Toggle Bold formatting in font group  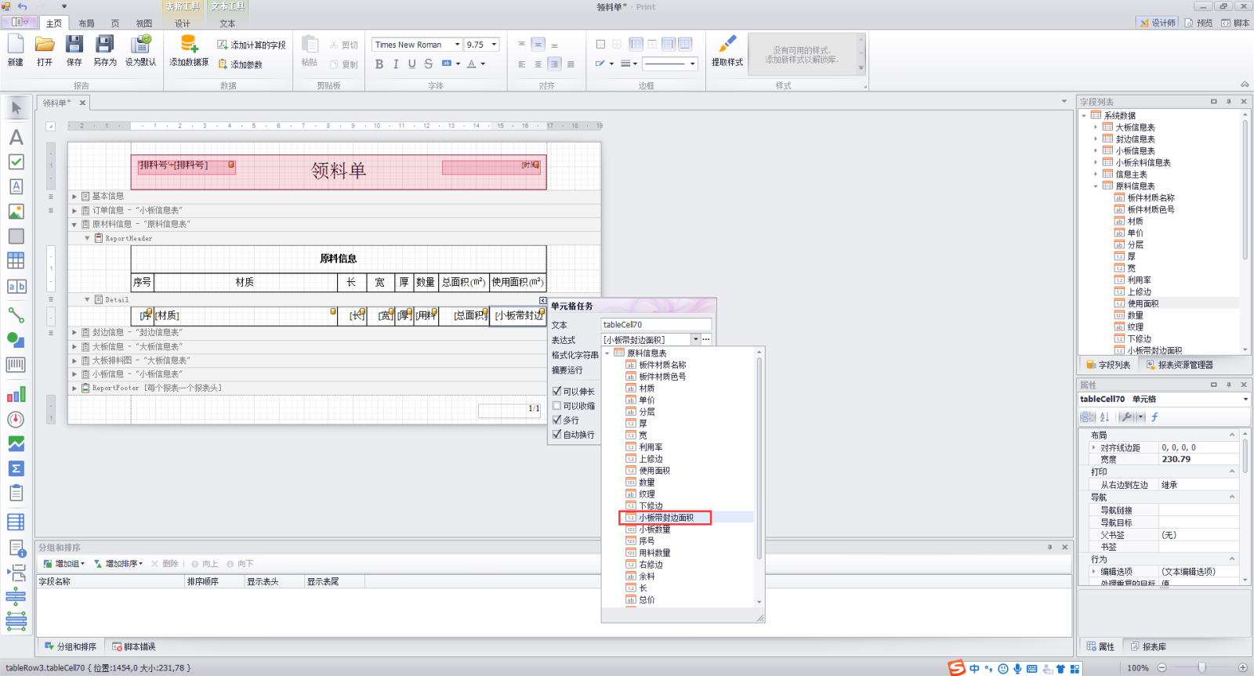point(379,64)
